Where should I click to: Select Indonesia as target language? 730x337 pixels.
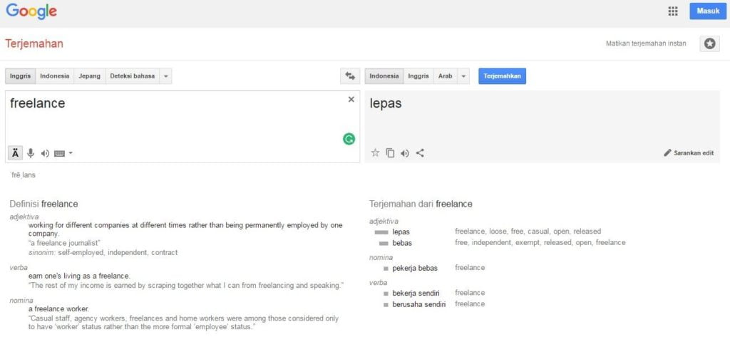384,76
